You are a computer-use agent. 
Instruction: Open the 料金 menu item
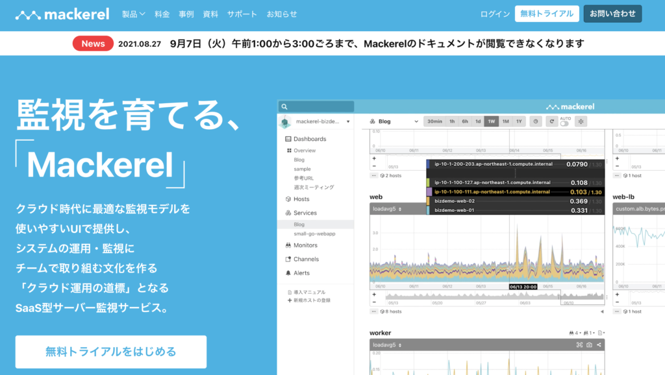coord(162,14)
